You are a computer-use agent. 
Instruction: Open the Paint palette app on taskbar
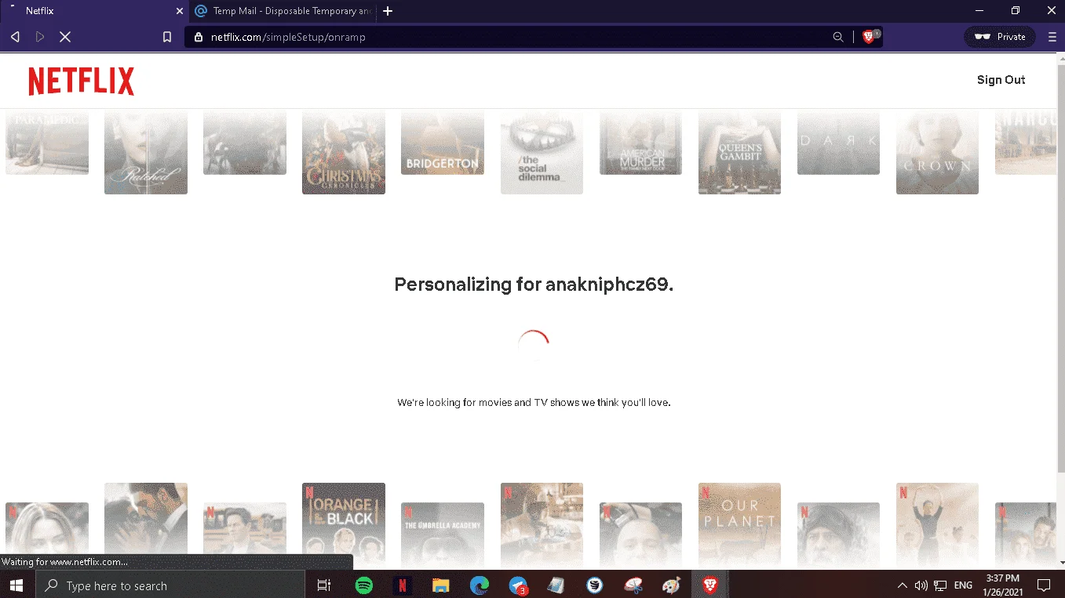coord(671,585)
